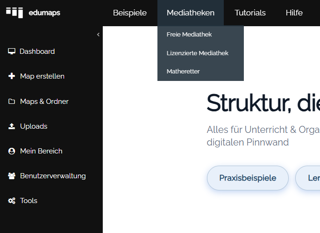The width and height of the screenshot is (320, 233).
Task: Close the Mediatheken dropdown menu
Action: [x=191, y=13]
